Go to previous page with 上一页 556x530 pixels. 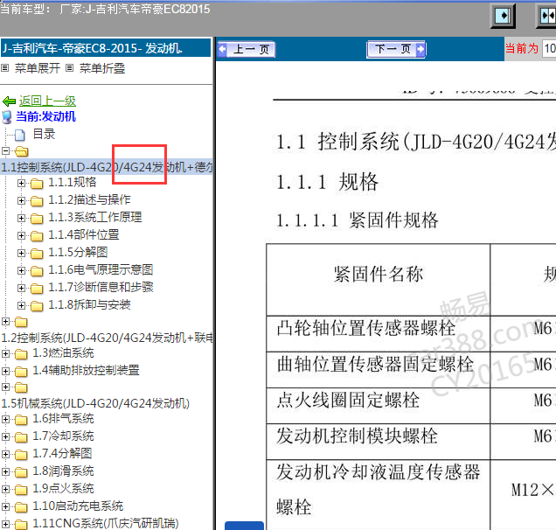pos(247,49)
